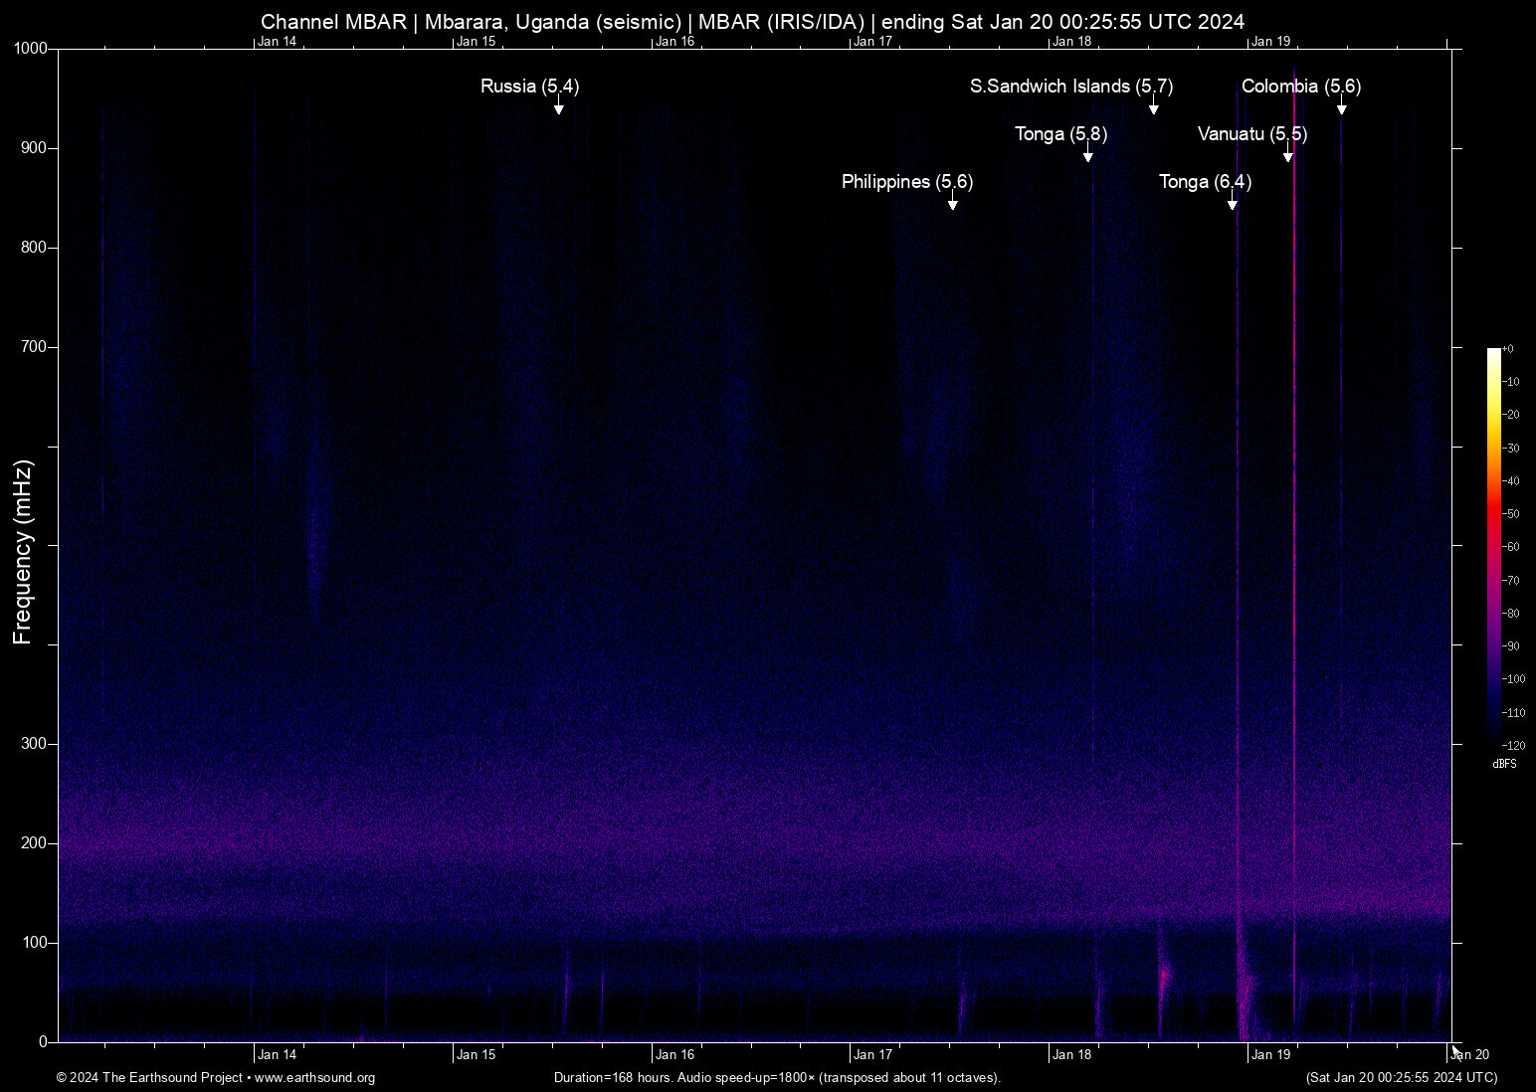
Task: Click arrow below S.Sandwich Islands (5.7)
Action: click(1154, 107)
